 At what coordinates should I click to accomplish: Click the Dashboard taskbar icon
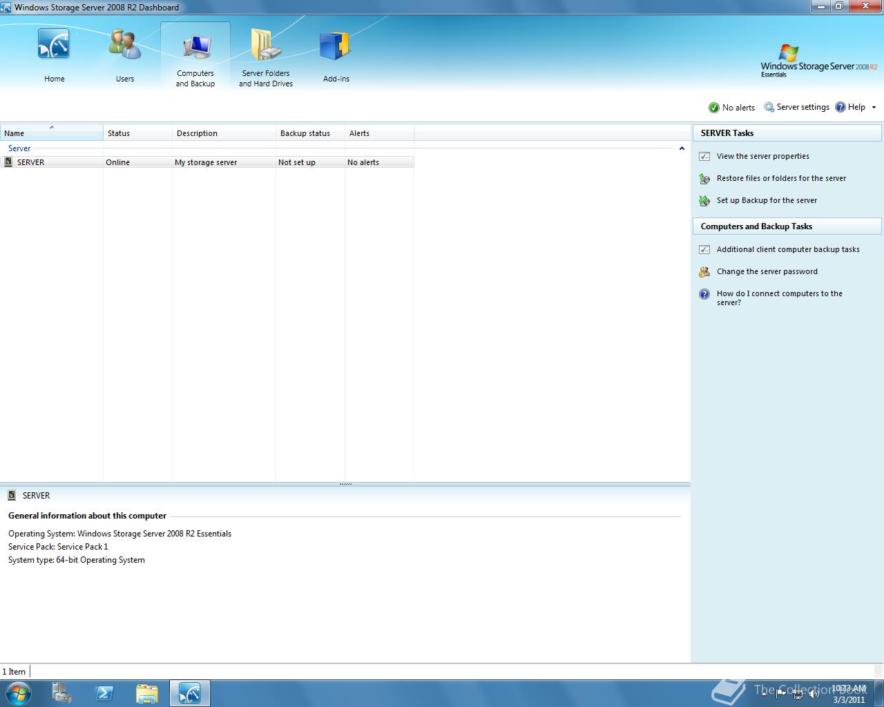pyautogui.click(x=189, y=693)
